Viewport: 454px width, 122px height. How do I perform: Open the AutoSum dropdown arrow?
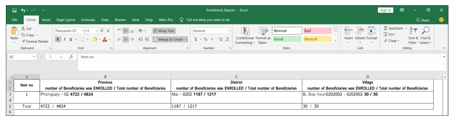[x=406, y=28]
